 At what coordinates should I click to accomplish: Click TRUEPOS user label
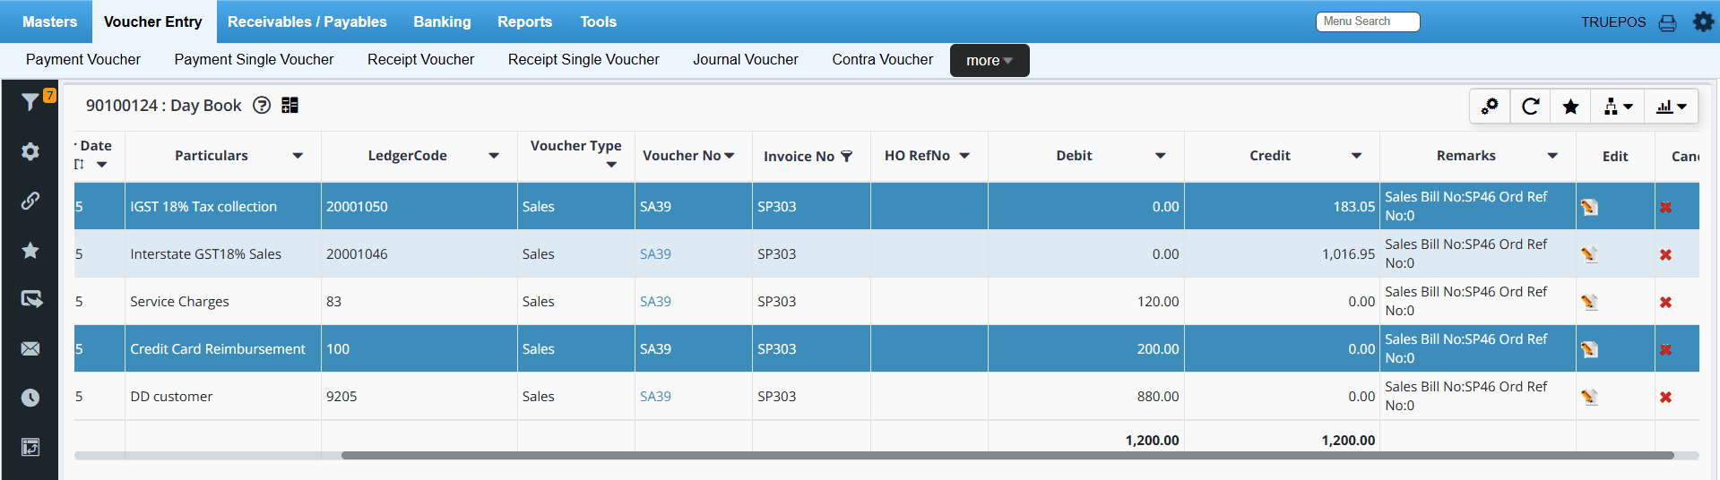click(1613, 22)
